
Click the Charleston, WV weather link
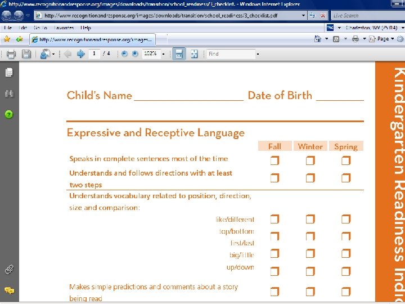pos(371,28)
